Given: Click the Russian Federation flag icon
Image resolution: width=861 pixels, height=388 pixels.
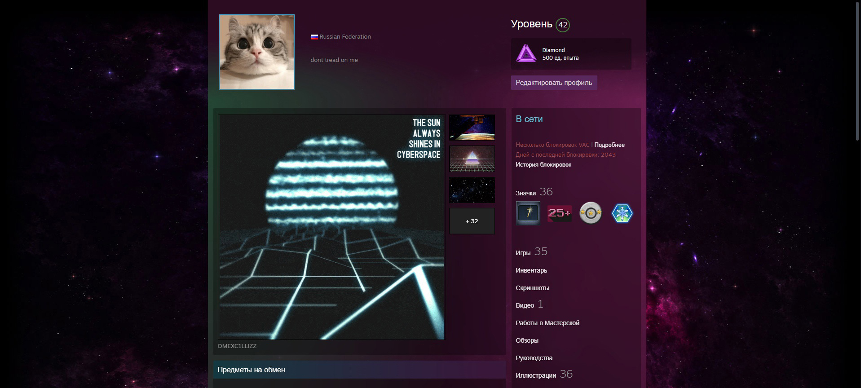Looking at the screenshot, I should 314,37.
